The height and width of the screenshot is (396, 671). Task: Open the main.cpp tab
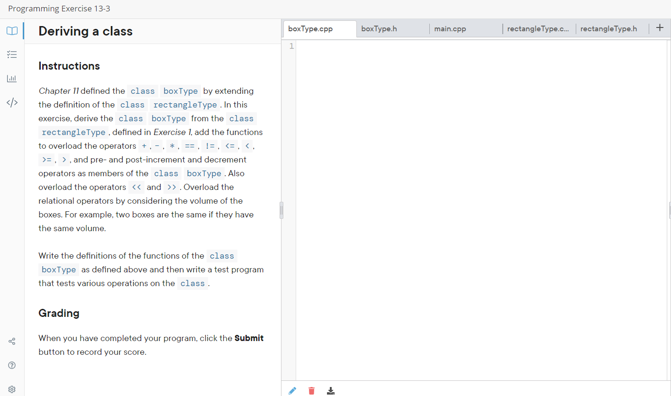450,28
